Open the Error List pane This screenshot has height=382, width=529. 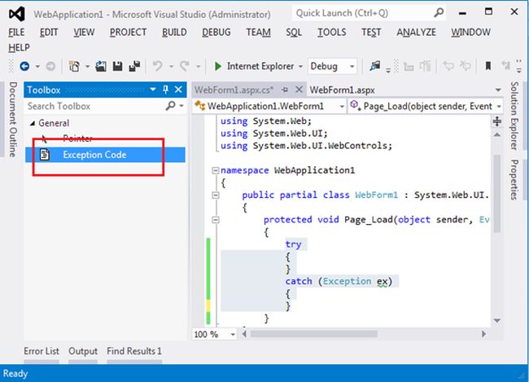coord(42,351)
